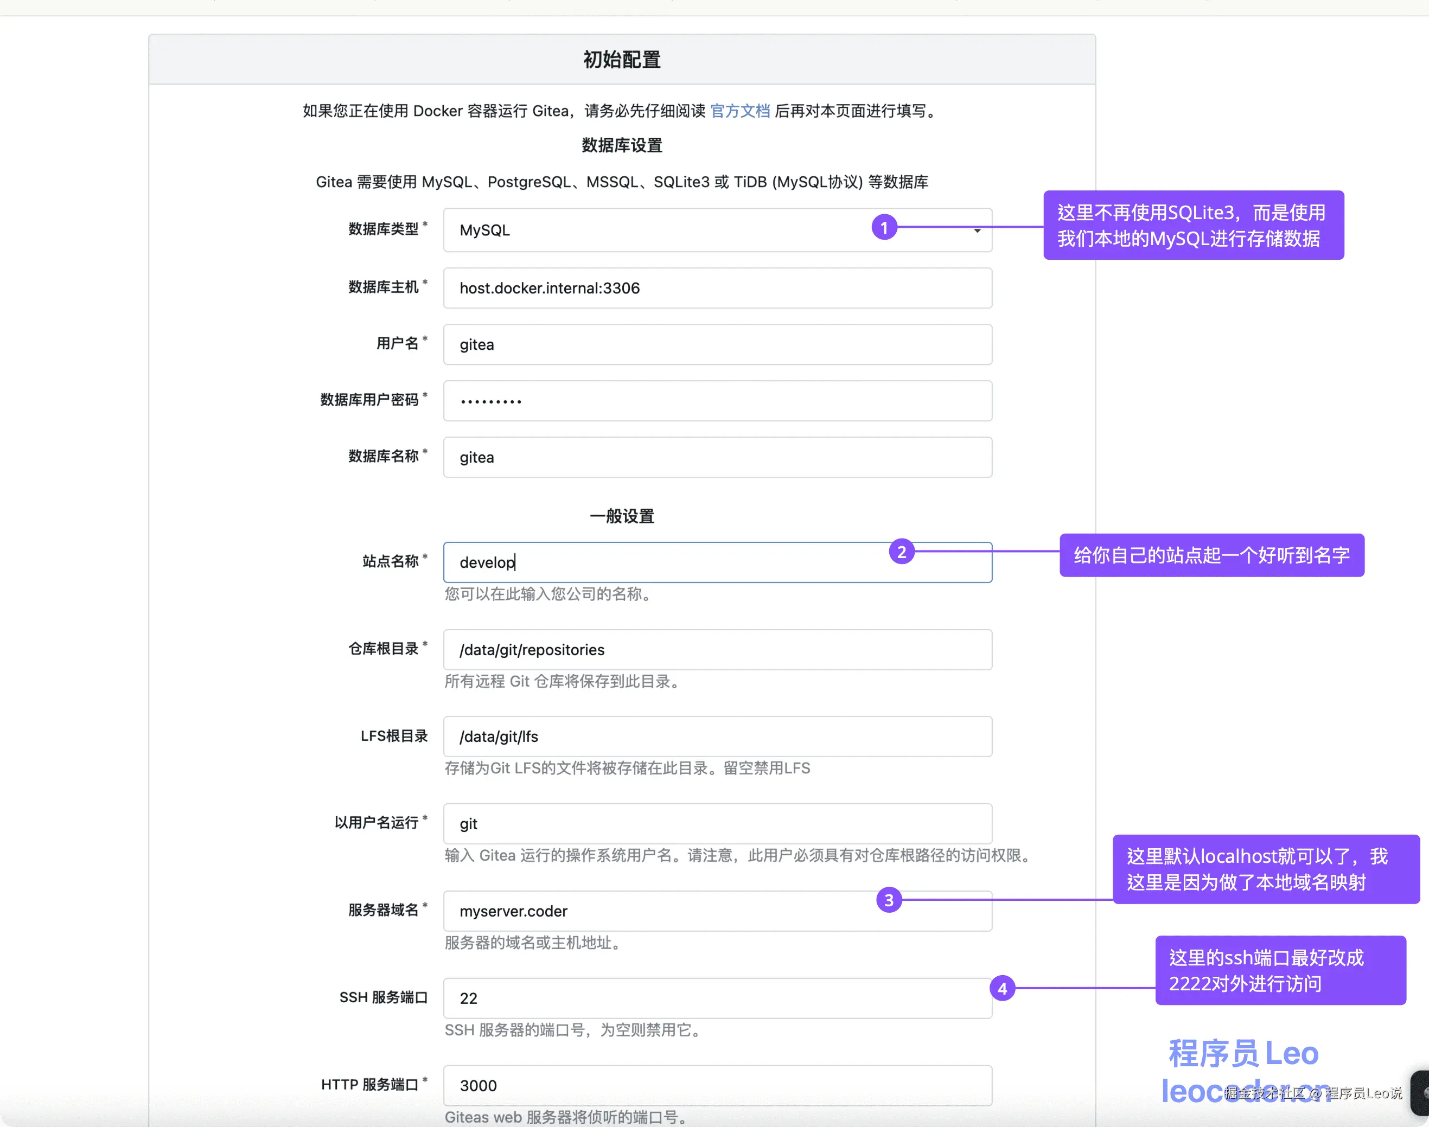
Task: Open the 官方文档 link
Action: (x=739, y=111)
